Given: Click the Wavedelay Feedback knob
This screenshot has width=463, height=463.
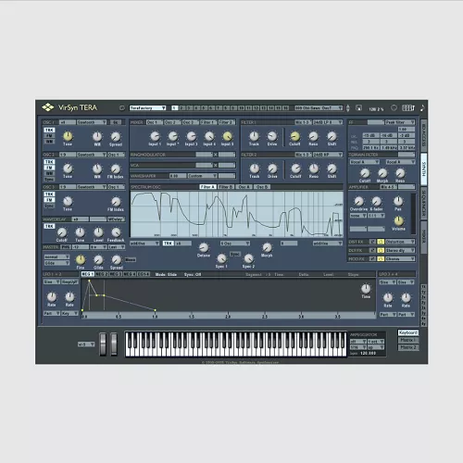Looking at the screenshot, I should (116, 232).
